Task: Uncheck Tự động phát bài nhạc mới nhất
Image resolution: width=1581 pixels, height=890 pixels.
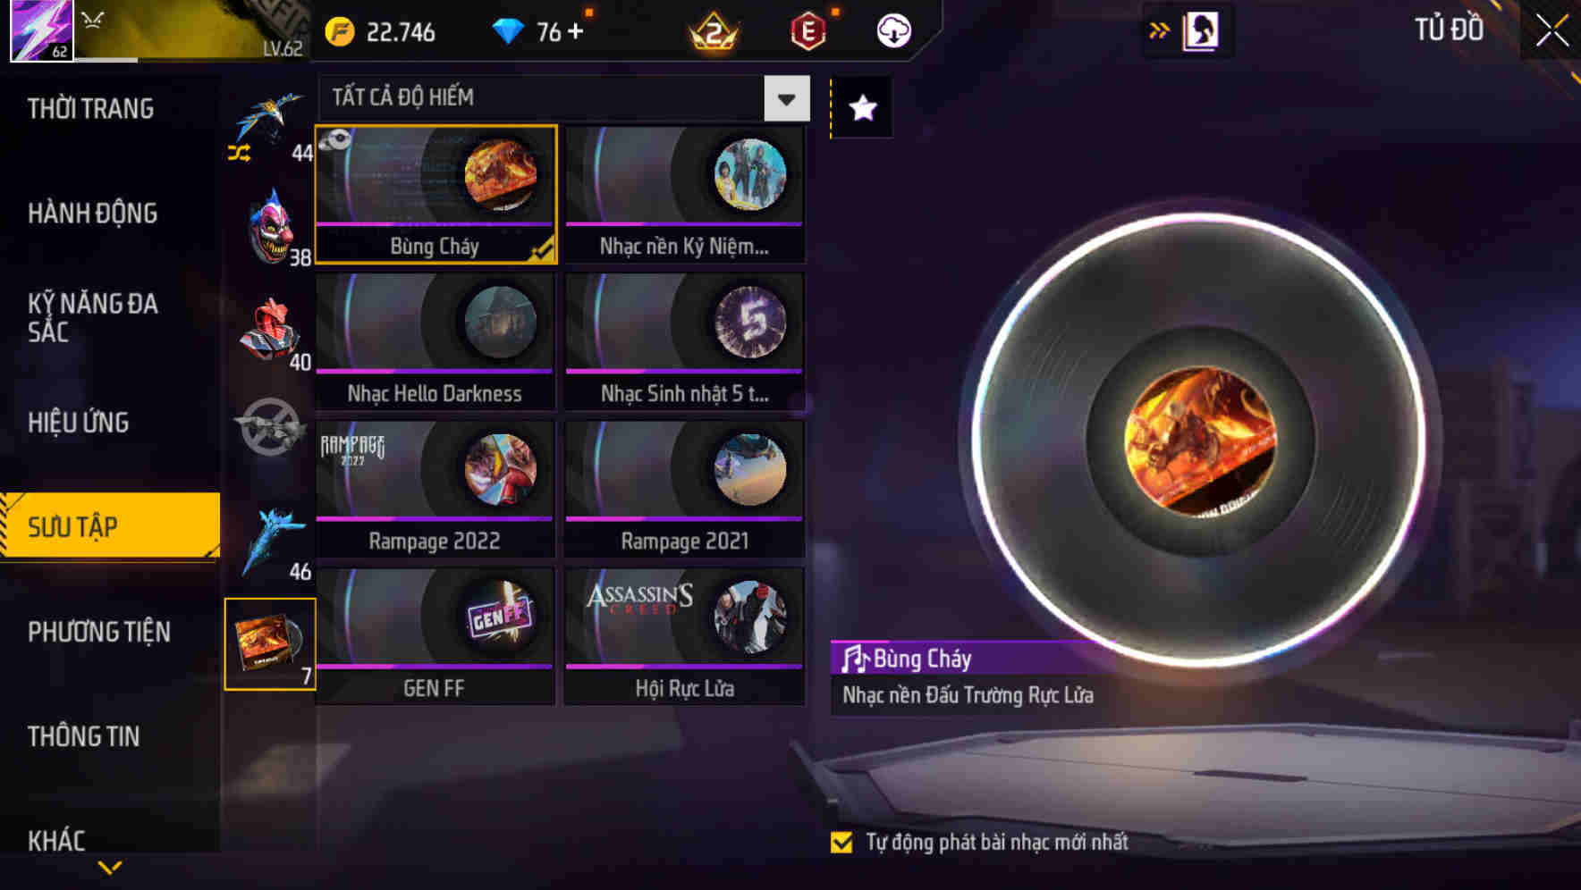Action: pos(841,842)
